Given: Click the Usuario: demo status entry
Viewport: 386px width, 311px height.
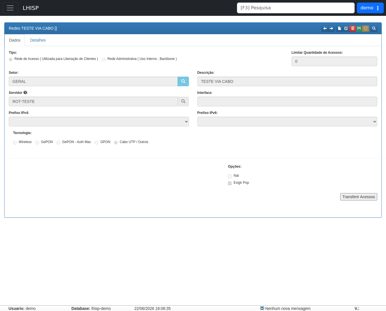Looking at the screenshot, I should tap(22, 308).
